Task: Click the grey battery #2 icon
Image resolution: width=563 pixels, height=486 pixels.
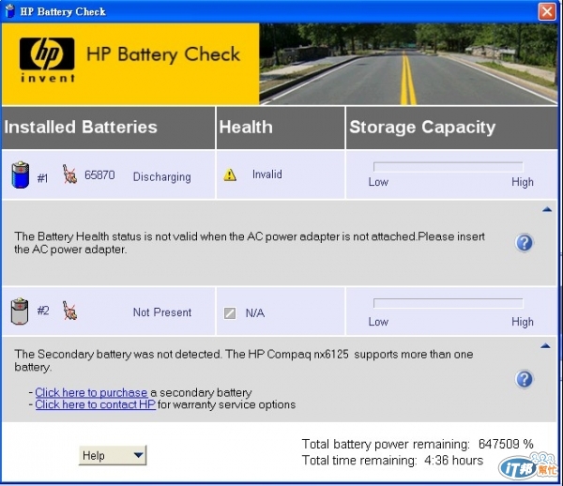Action: coord(20,311)
